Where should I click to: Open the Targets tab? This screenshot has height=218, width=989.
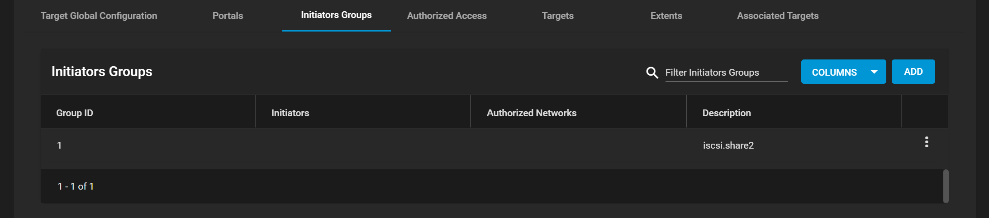coord(557,16)
